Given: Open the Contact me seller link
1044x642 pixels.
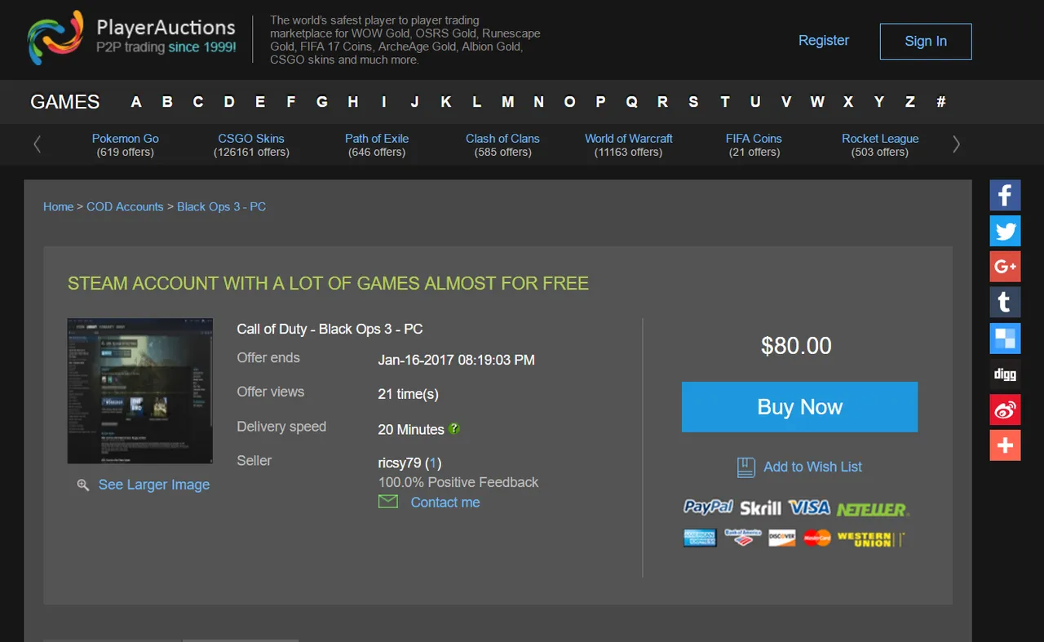Looking at the screenshot, I should pos(445,503).
